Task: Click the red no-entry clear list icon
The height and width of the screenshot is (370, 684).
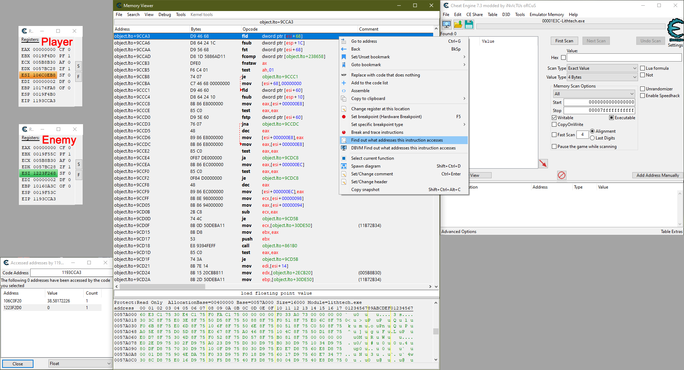Action: (561, 175)
